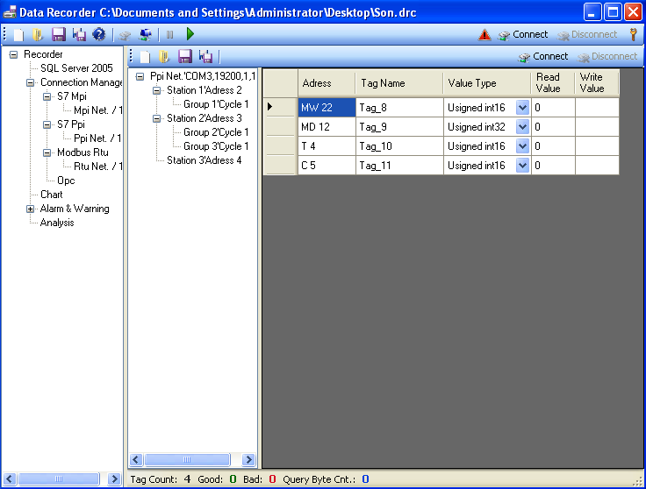Click Disconnect in the inner panel toolbar
The image size is (646, 489).
tap(607, 56)
